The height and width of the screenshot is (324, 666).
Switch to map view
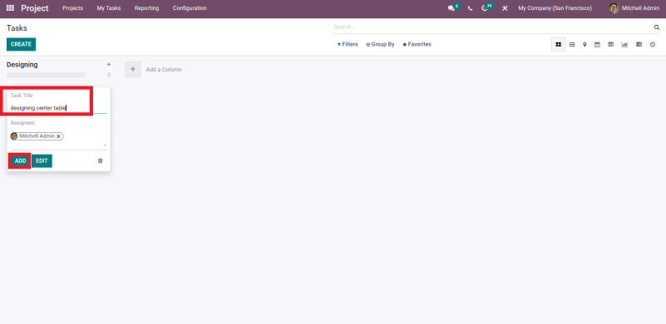[x=585, y=44]
